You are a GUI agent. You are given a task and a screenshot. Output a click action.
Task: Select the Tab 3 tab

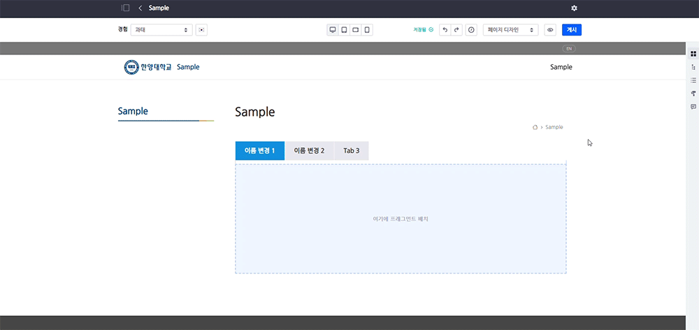352,151
